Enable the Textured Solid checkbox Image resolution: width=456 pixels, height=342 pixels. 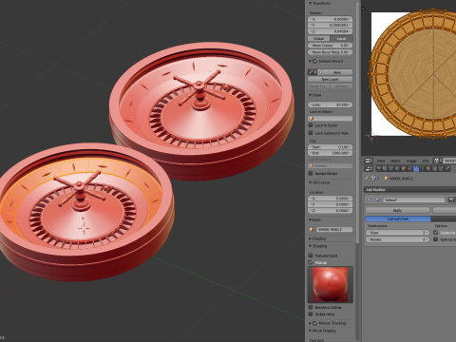coord(311,256)
